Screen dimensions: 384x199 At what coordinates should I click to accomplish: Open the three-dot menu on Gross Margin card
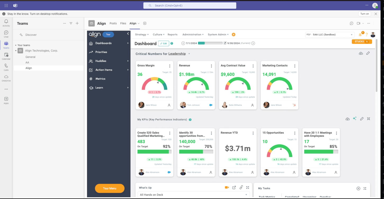(x=170, y=66)
